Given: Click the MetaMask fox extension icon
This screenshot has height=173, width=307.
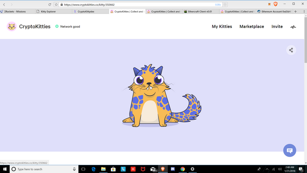Looking at the screenshot, I should tap(270, 4).
